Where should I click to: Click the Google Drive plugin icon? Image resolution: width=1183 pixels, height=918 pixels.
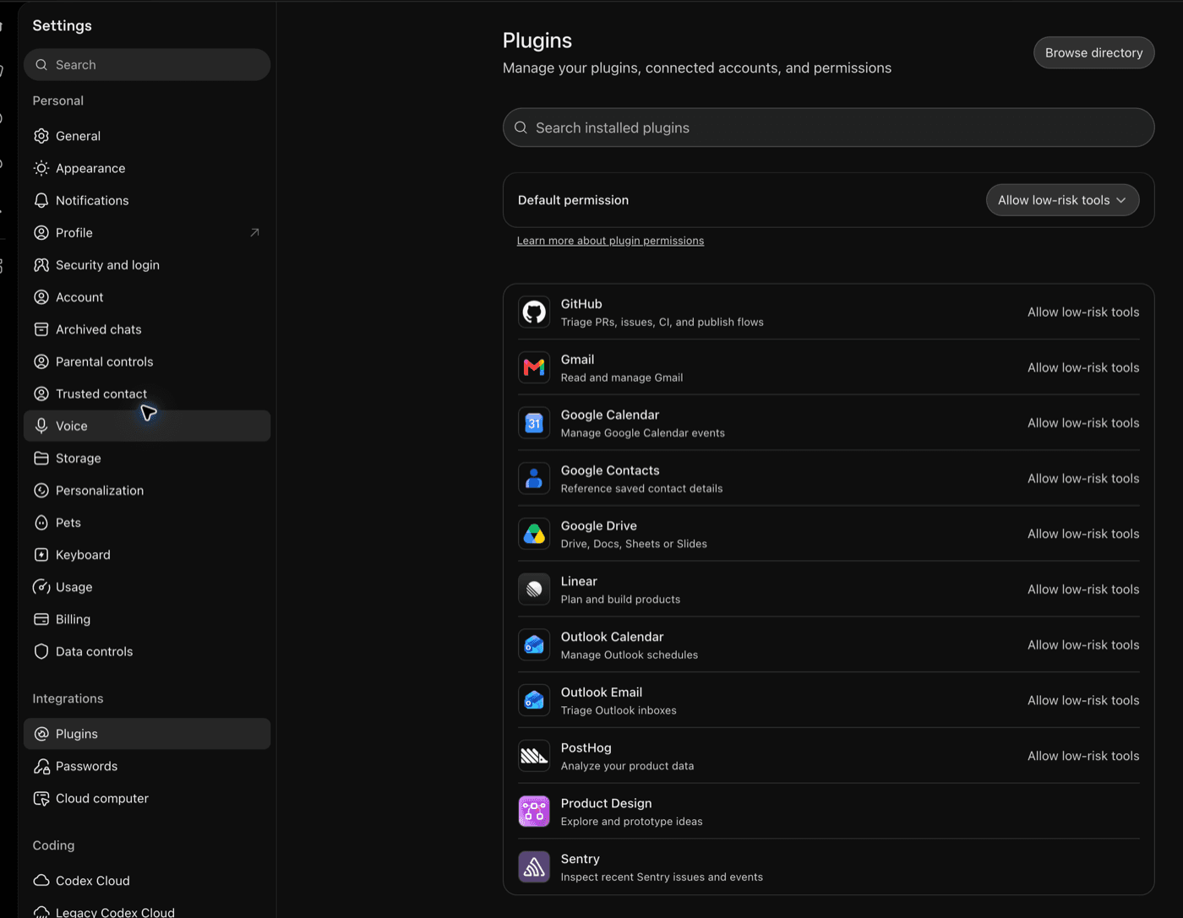pyautogui.click(x=534, y=535)
